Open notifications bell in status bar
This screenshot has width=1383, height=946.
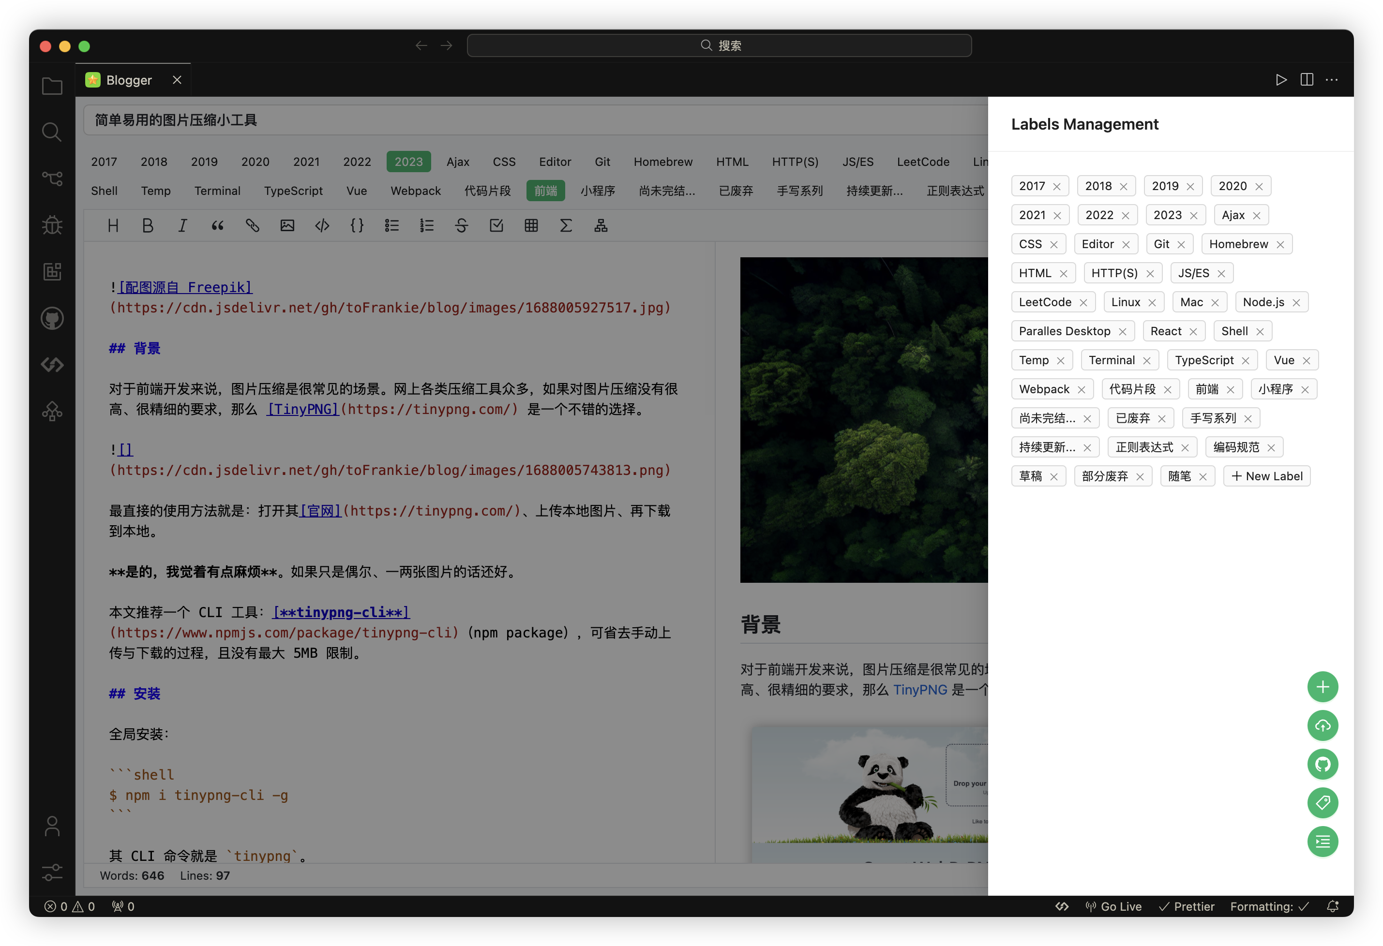tap(1333, 906)
